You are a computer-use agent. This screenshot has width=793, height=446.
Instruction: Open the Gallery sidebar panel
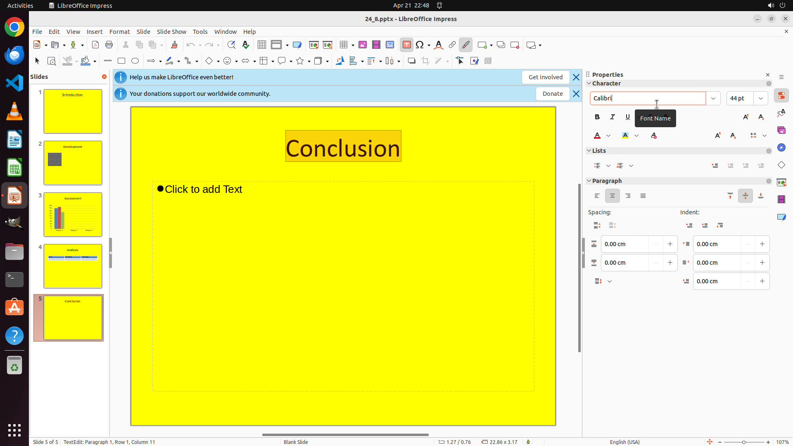(781, 130)
